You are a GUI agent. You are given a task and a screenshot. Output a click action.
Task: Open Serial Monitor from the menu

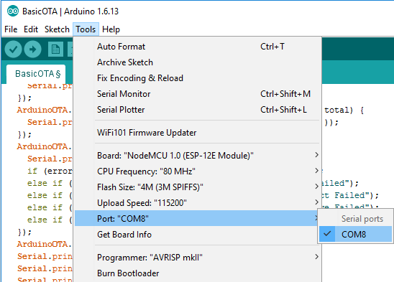[198, 94]
